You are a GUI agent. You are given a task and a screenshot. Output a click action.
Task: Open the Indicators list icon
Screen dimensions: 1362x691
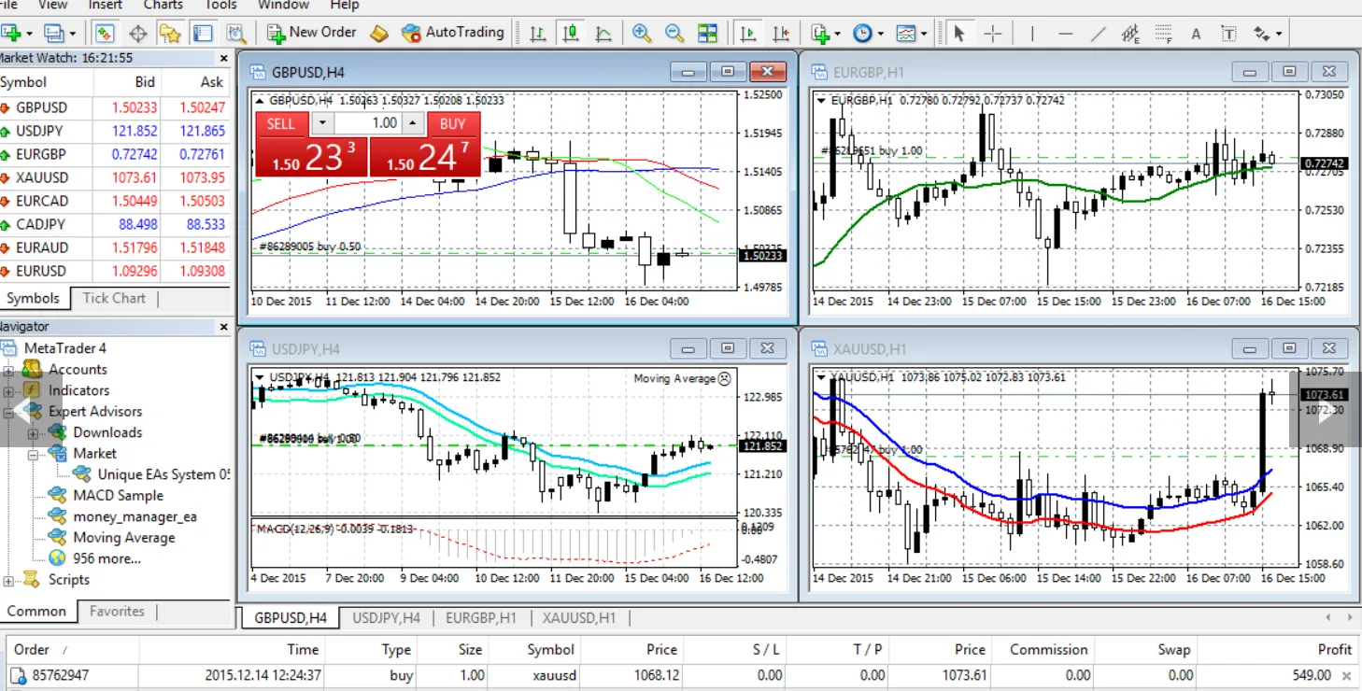click(x=820, y=34)
